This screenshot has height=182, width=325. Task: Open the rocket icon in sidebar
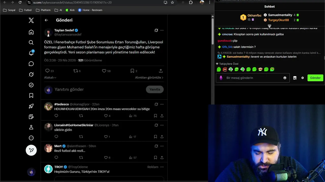pos(31,106)
